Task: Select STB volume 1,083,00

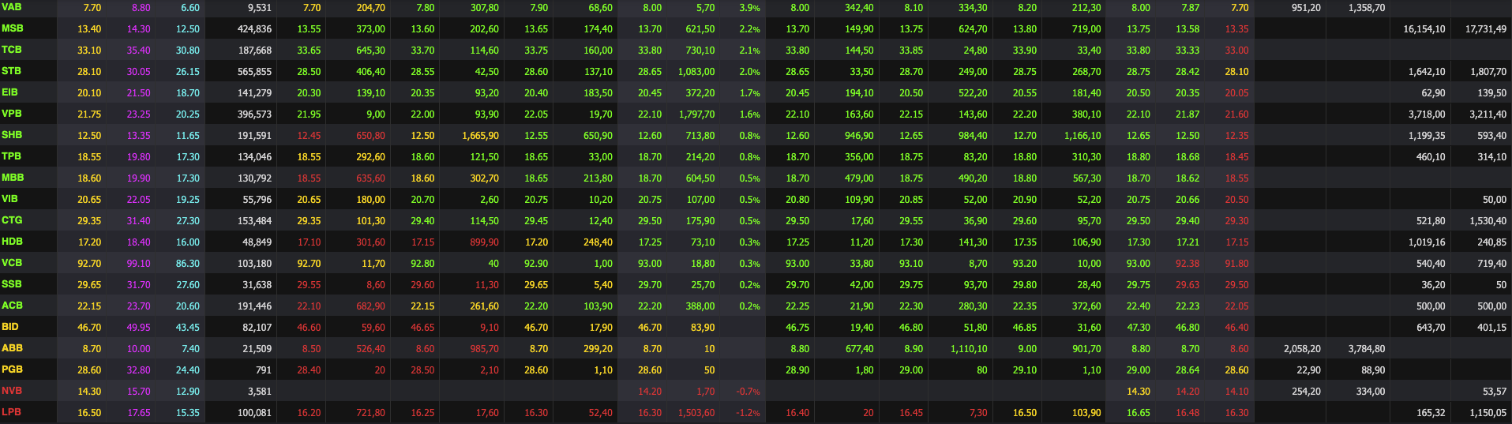Action: (696, 72)
